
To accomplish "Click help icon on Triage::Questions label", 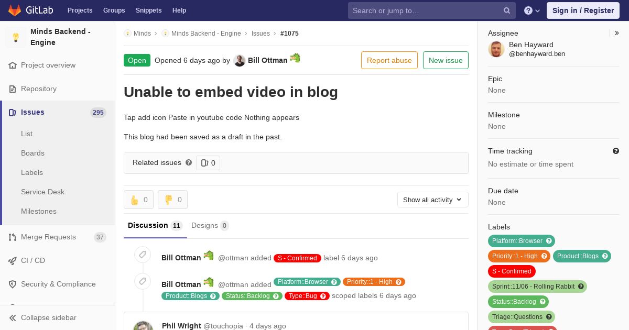I will click(549, 317).
